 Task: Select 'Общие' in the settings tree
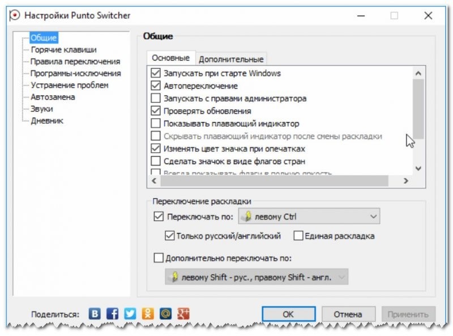pos(44,37)
